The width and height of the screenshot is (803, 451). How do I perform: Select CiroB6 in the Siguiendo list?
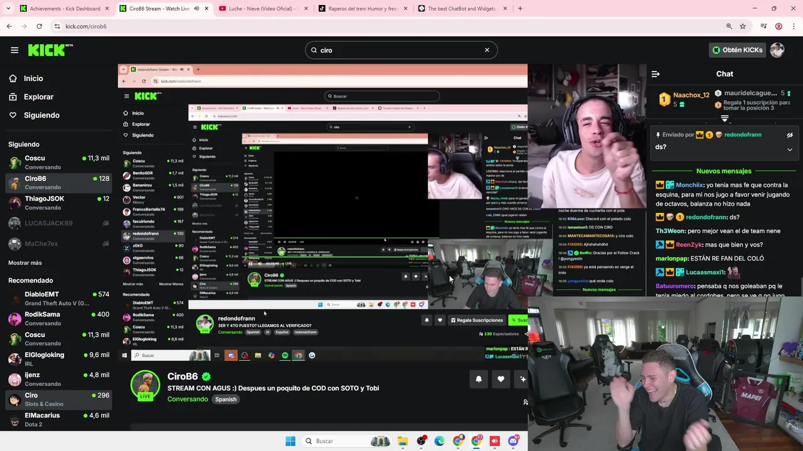59,183
